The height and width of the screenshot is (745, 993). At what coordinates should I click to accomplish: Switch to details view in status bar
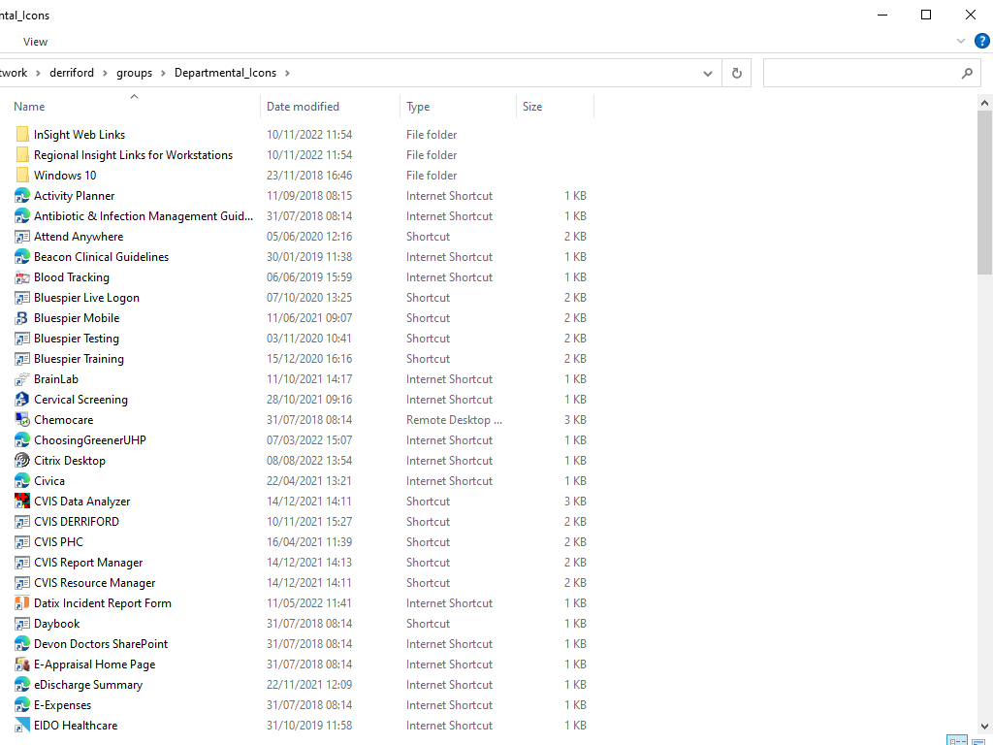[957, 740]
